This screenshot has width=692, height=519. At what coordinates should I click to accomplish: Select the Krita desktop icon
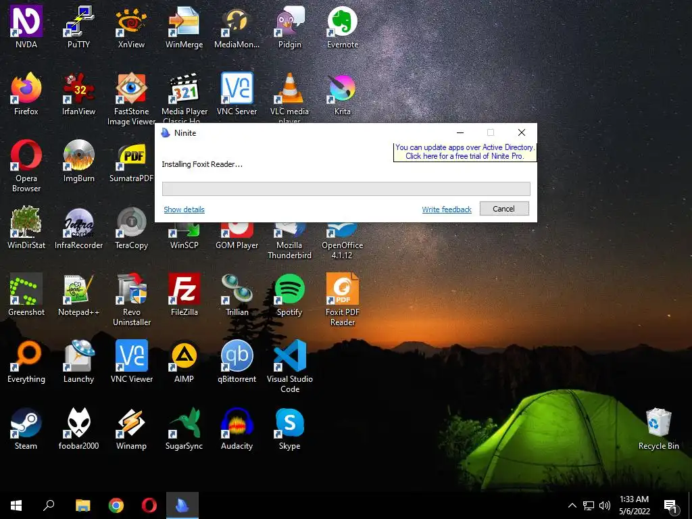click(x=342, y=89)
